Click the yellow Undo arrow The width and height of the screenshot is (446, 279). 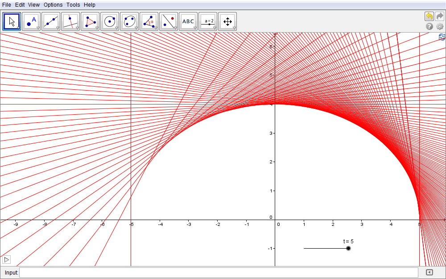[429, 16]
